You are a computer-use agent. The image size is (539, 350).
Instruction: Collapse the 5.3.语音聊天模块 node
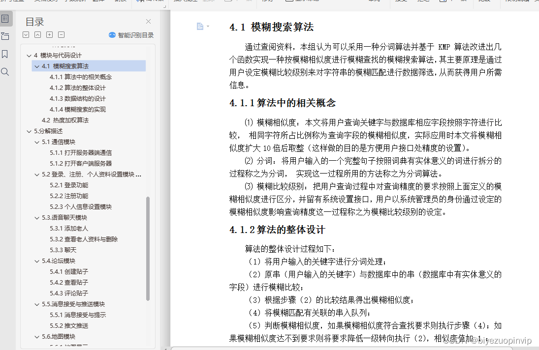[37, 218]
